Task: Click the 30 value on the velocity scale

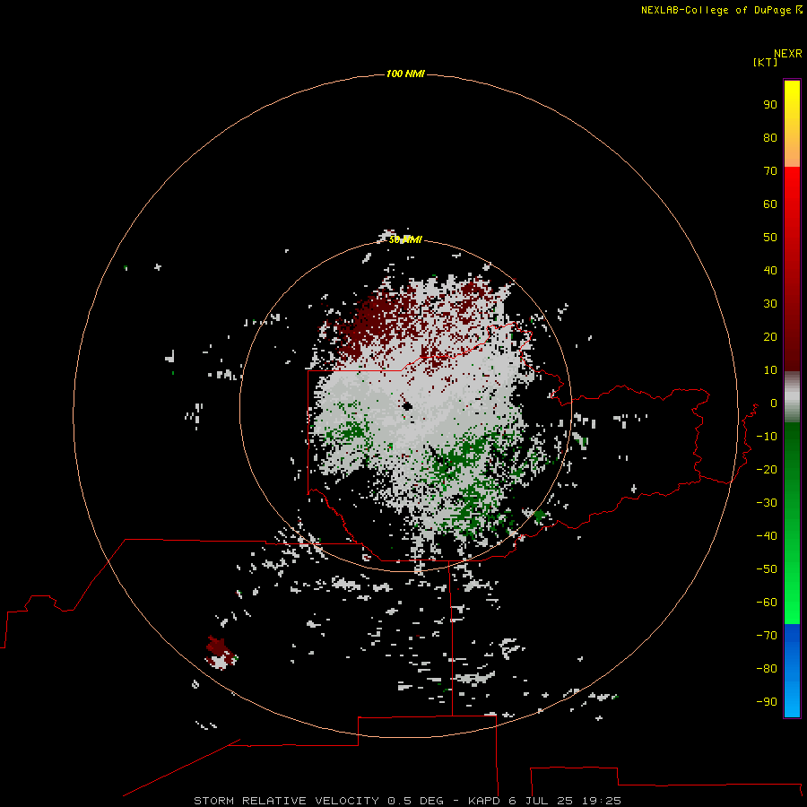Action: (x=770, y=304)
